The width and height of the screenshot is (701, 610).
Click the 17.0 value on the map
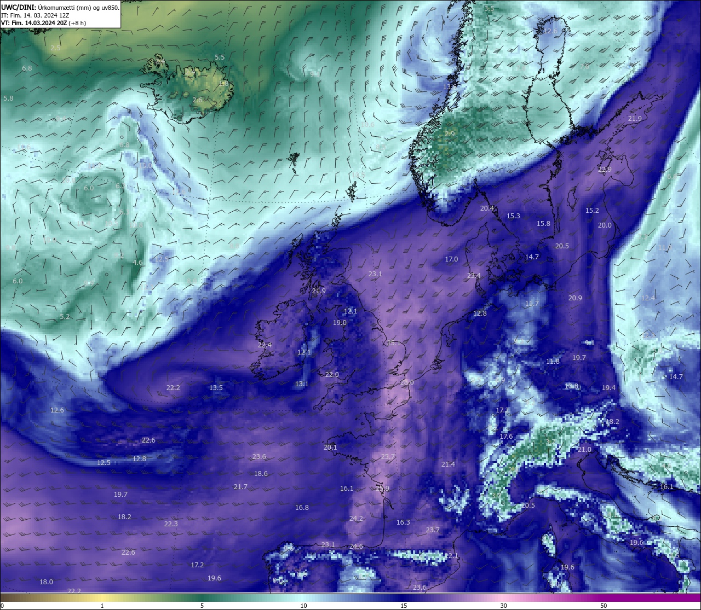(451, 259)
